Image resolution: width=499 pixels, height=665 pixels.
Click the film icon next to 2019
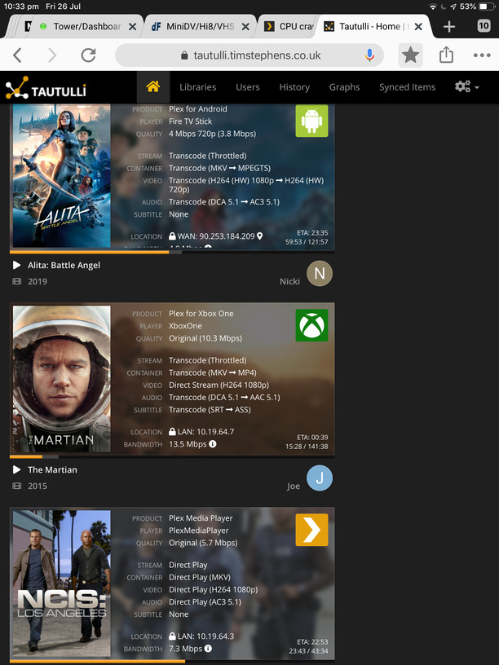coord(16,281)
